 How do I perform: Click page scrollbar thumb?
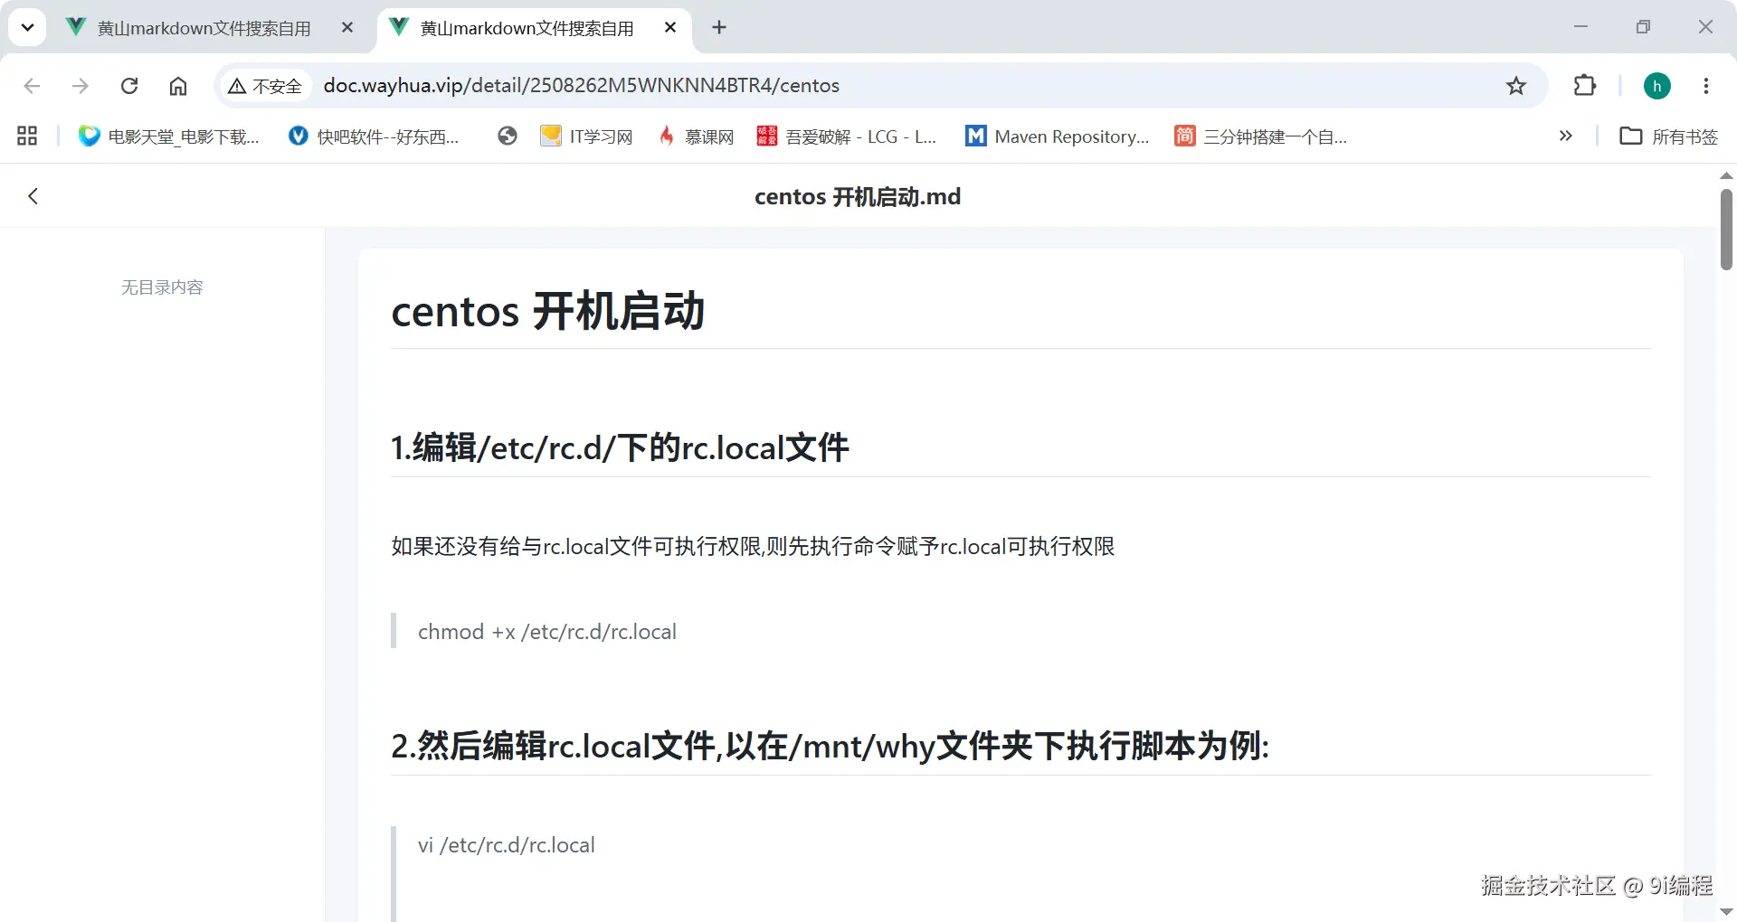(x=1726, y=230)
